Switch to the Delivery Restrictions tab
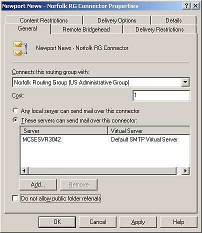The image size is (202, 233). [x=159, y=29]
